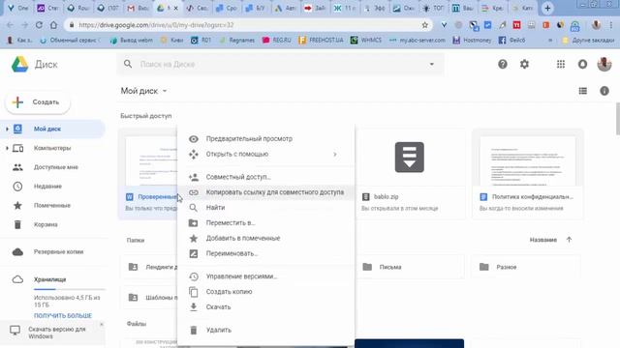Click ПОЛУЧИТЬ БОЛЬШЕ storage link
Viewport: 620px width, 348px height.
point(63,316)
